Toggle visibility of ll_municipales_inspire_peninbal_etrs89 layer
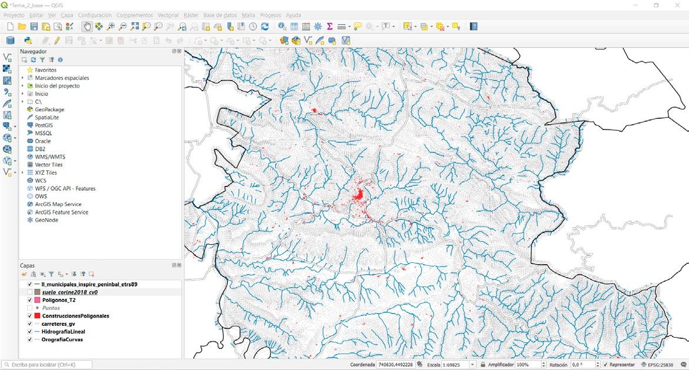The image size is (689, 370). click(29, 284)
